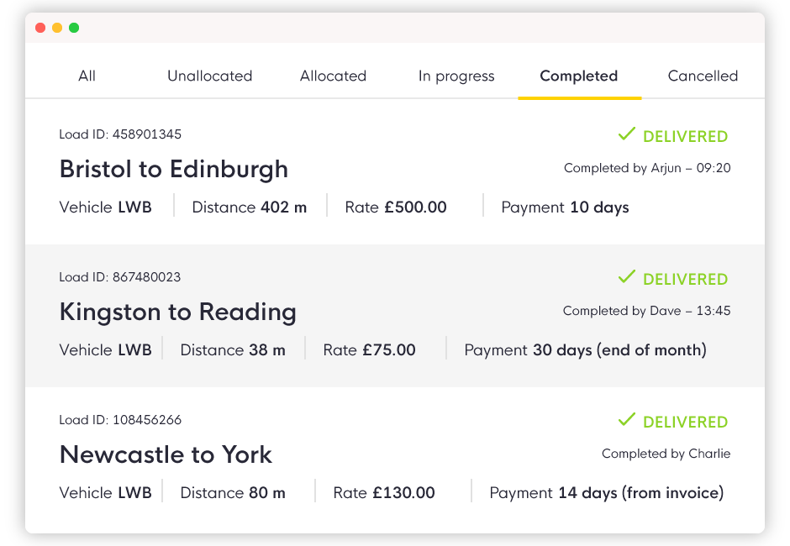This screenshot has width=790, height=546.
Task: Click Completed by Arjun text
Action: click(x=647, y=168)
